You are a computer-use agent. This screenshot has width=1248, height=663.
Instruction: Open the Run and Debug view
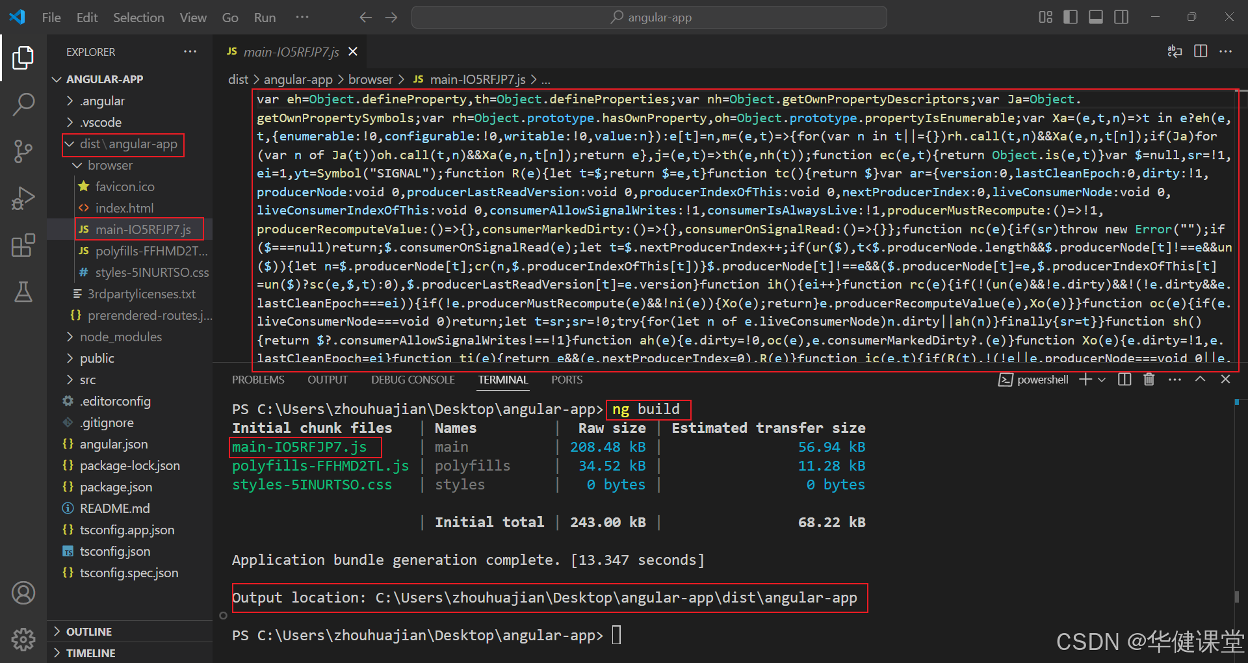[23, 198]
